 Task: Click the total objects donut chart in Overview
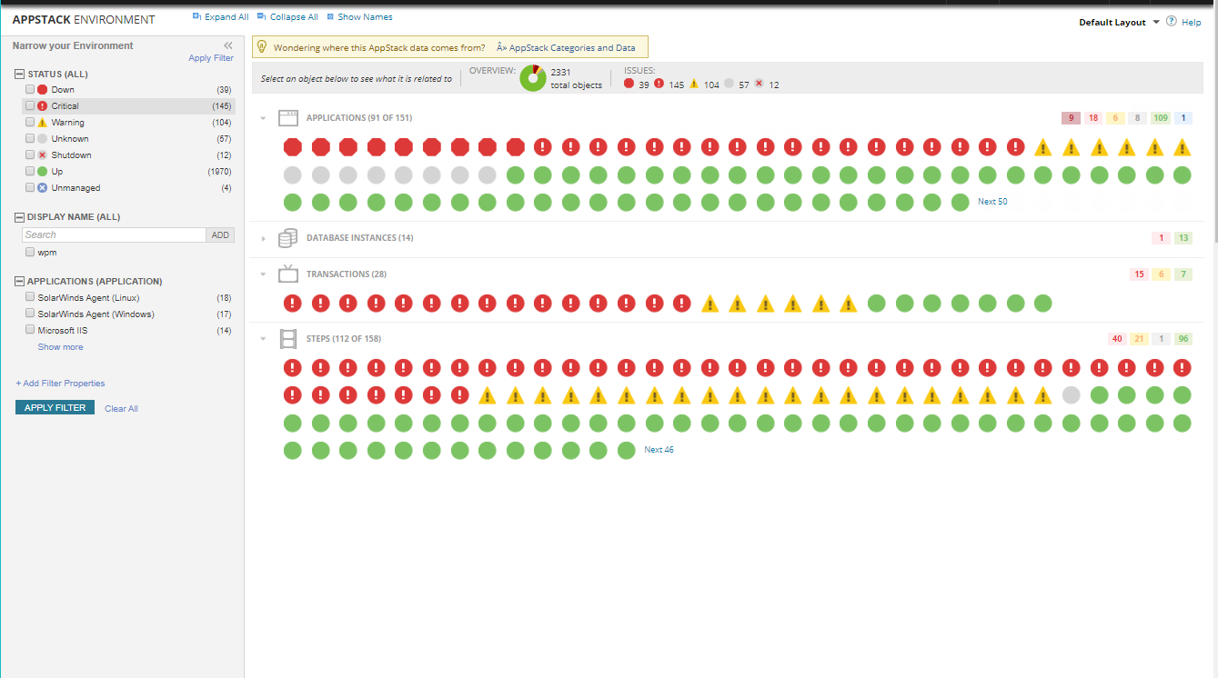tap(532, 78)
